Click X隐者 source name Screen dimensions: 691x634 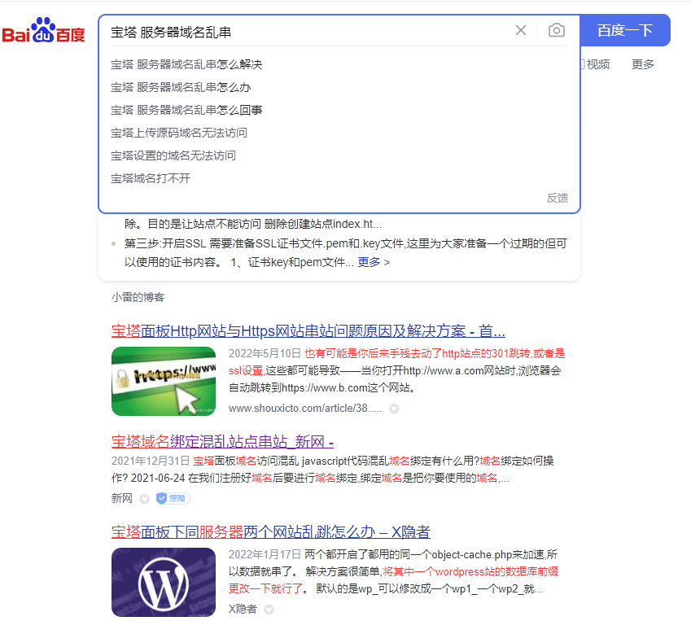pos(243,609)
